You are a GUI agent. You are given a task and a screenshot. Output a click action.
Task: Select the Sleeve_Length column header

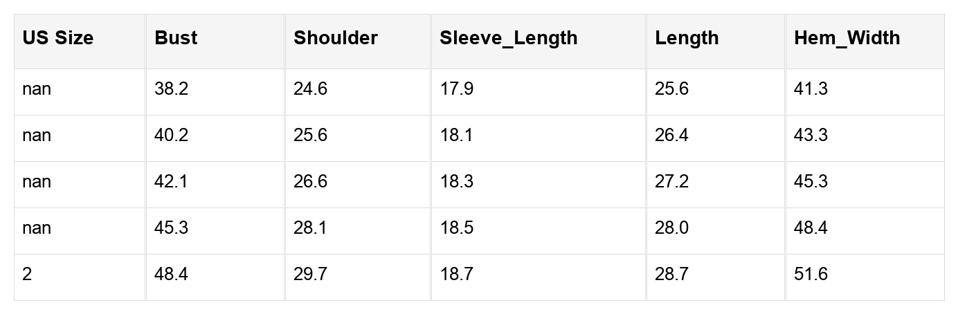[x=508, y=38]
